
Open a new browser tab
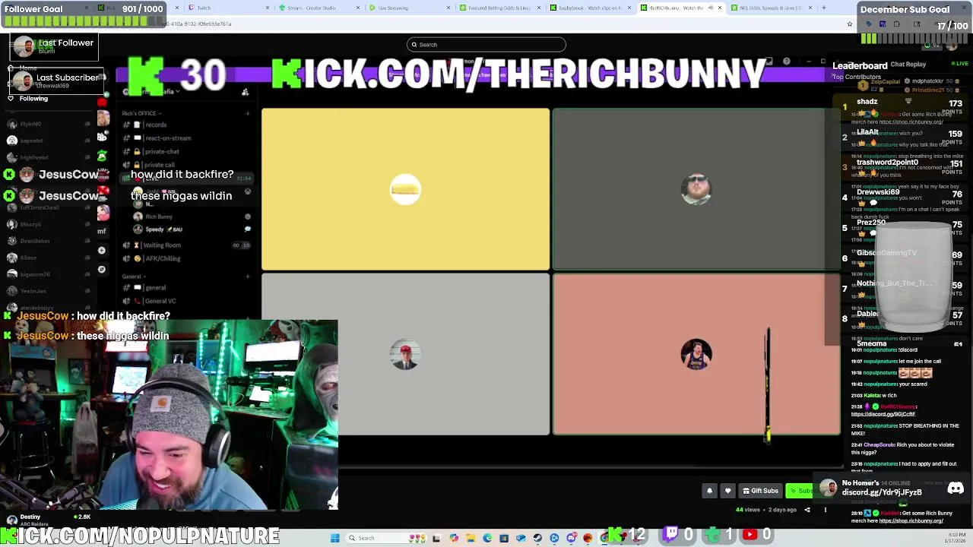tap(823, 8)
